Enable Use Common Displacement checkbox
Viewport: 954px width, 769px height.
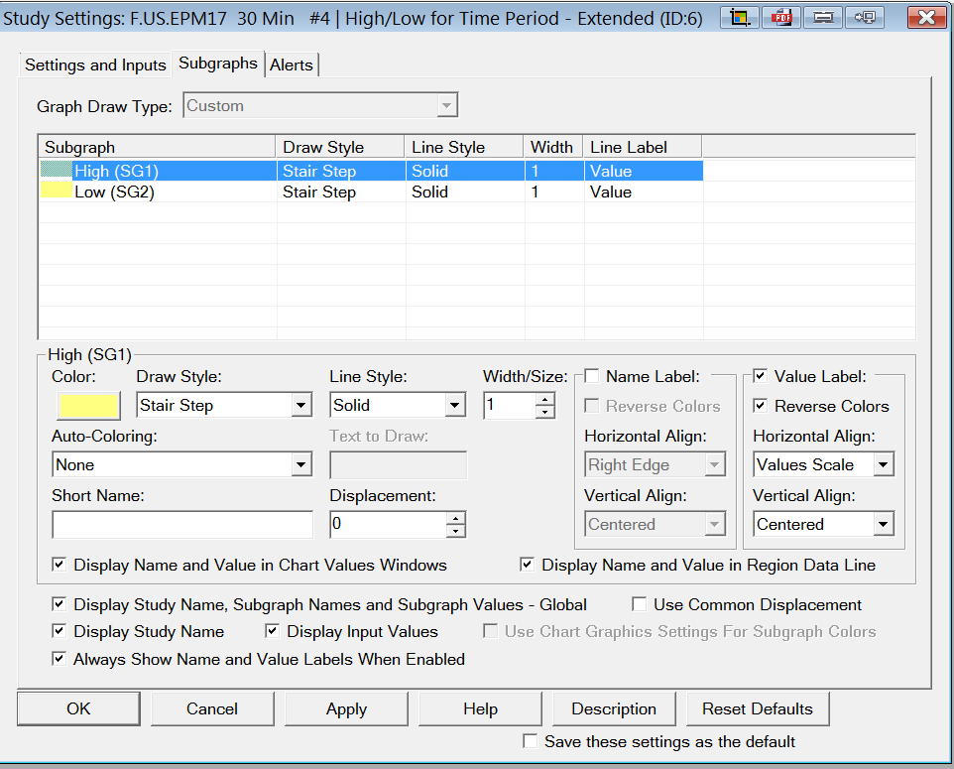[639, 604]
